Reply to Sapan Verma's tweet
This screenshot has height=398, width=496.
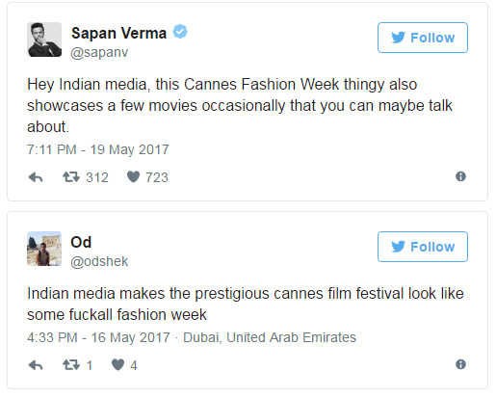(x=36, y=177)
